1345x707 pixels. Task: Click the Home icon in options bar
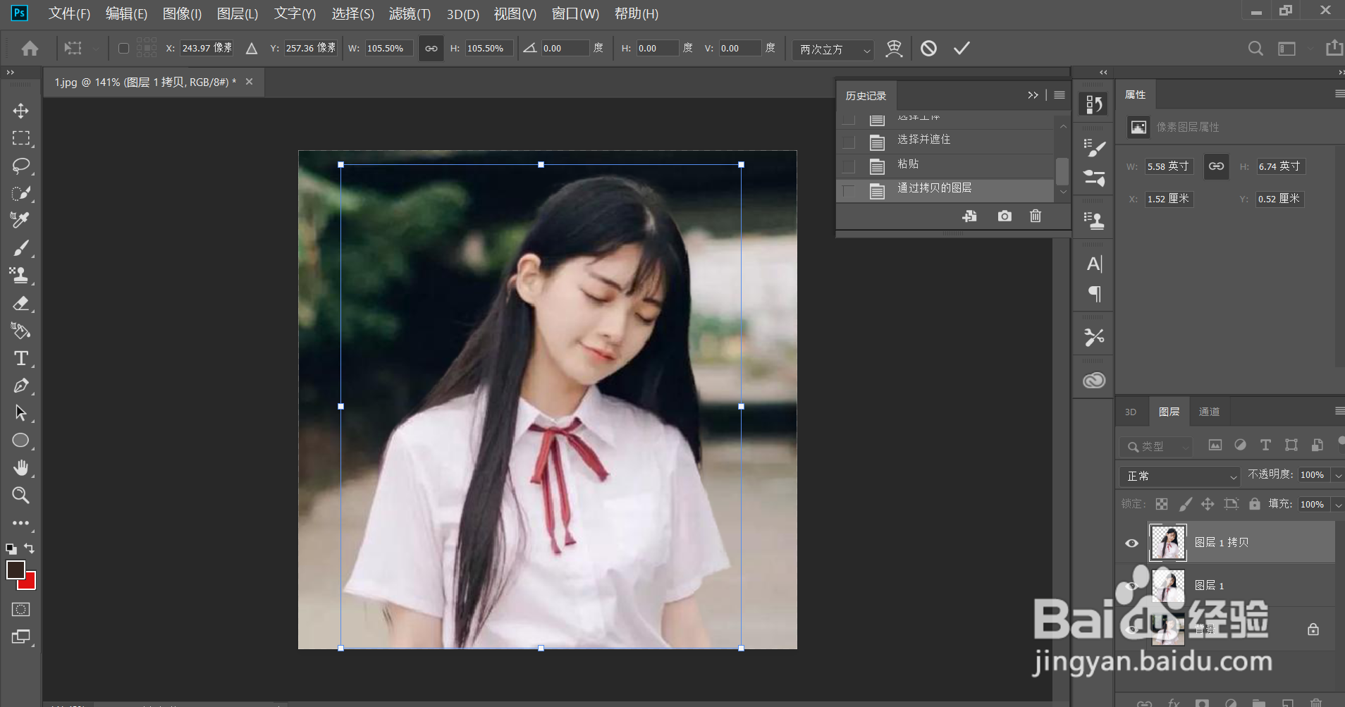30,49
